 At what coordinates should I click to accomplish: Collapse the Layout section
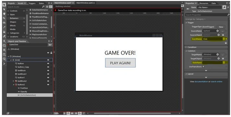point(186,74)
